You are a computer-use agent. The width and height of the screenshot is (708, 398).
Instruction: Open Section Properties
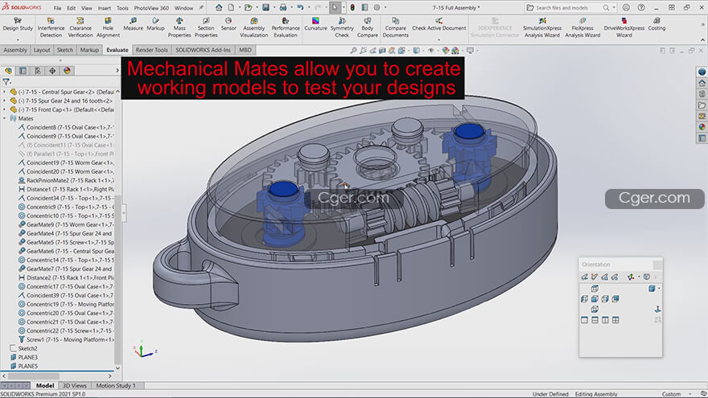pos(206,27)
